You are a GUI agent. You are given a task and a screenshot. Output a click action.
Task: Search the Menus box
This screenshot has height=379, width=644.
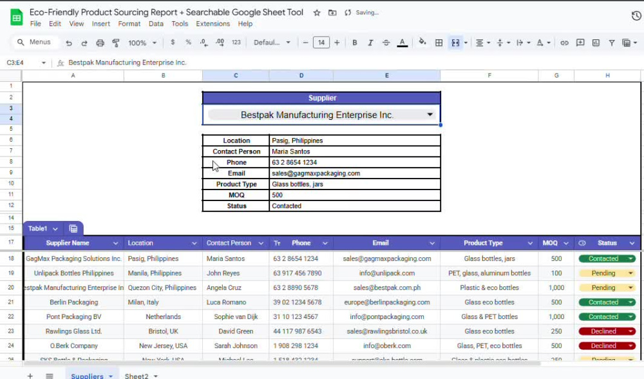[x=35, y=43]
